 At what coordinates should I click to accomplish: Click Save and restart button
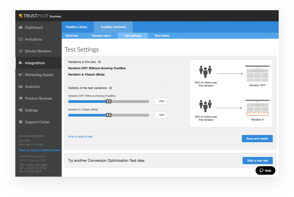(257, 138)
